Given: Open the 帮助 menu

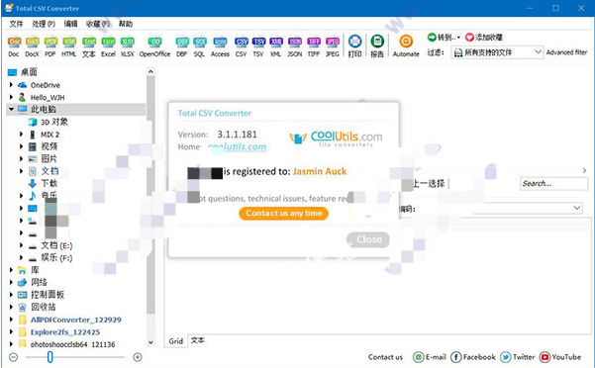Looking at the screenshot, I should (125, 24).
